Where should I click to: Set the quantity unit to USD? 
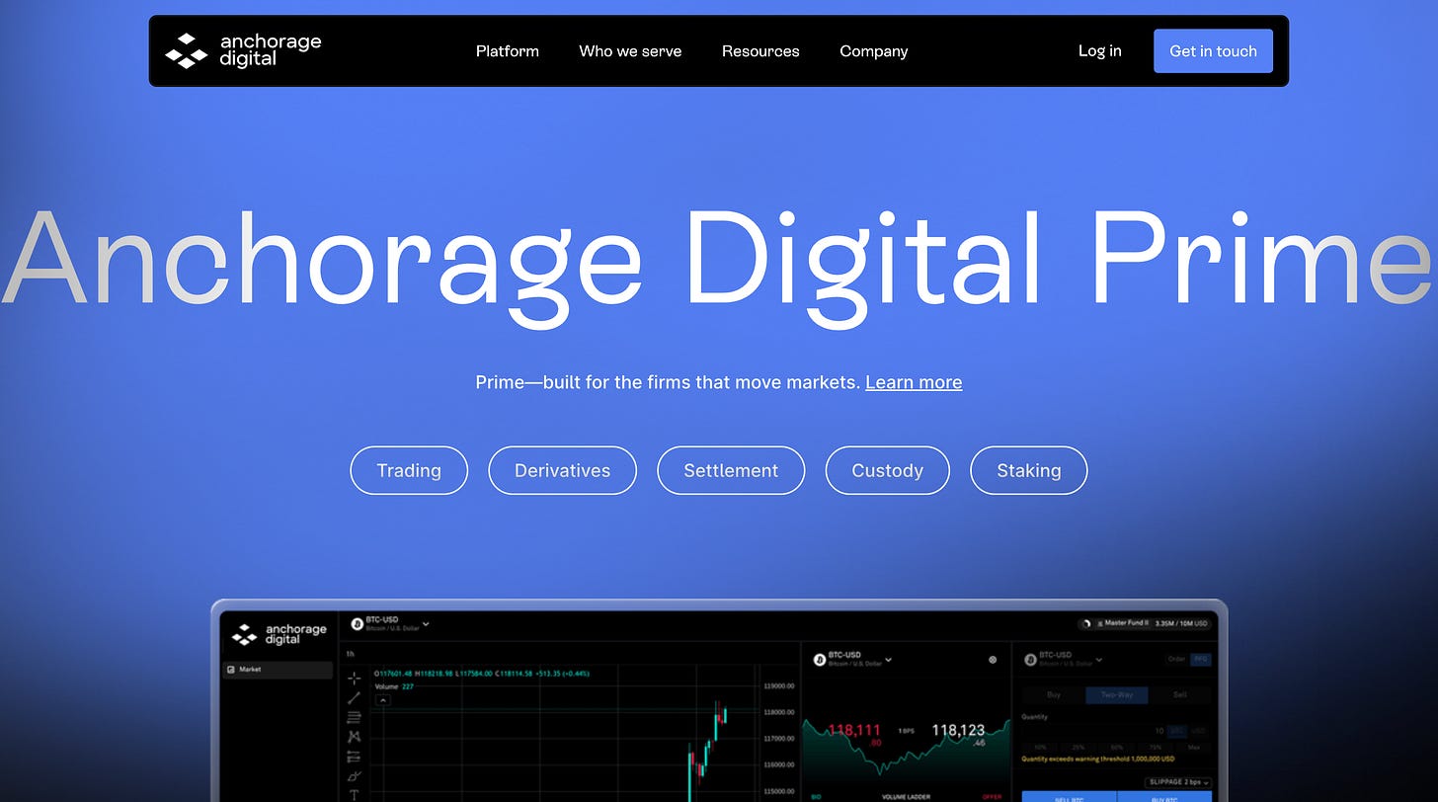[x=1198, y=731]
